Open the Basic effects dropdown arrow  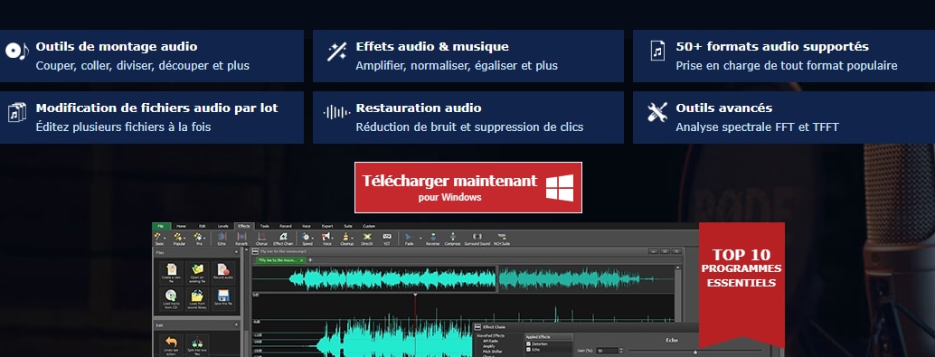tap(165, 238)
